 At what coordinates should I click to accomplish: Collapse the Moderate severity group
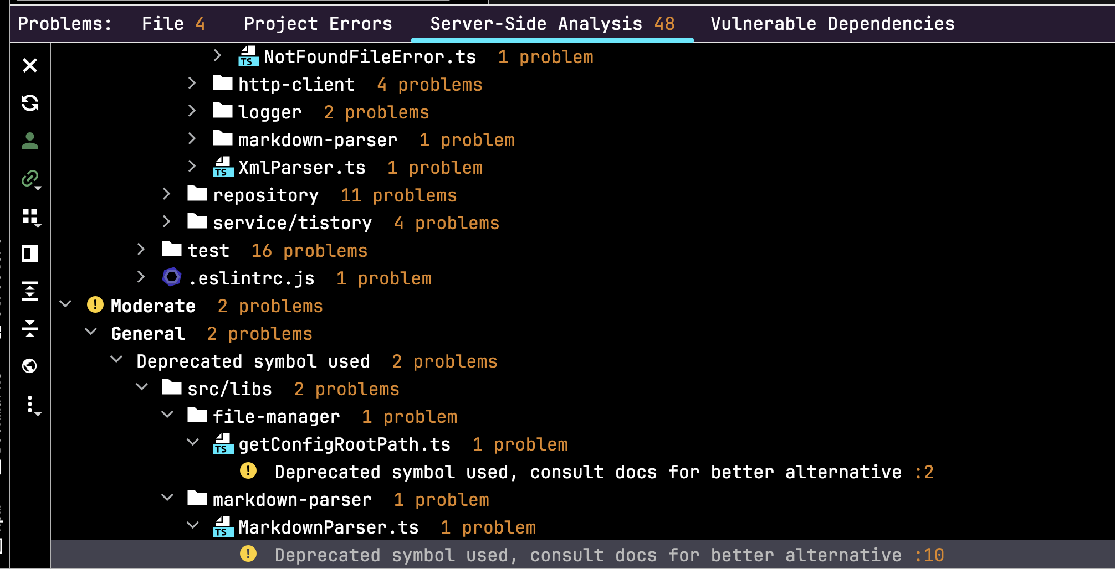(x=65, y=305)
